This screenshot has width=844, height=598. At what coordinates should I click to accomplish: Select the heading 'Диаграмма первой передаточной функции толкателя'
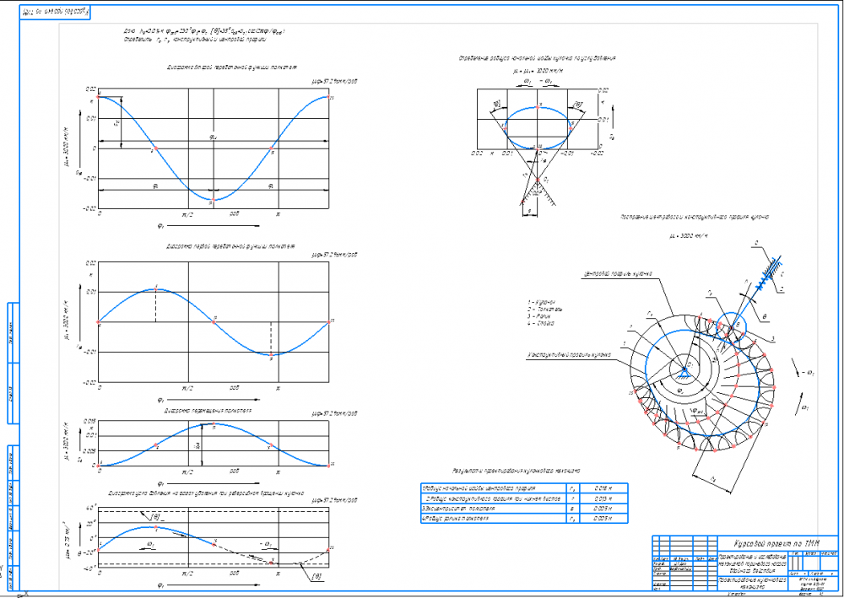pos(230,246)
